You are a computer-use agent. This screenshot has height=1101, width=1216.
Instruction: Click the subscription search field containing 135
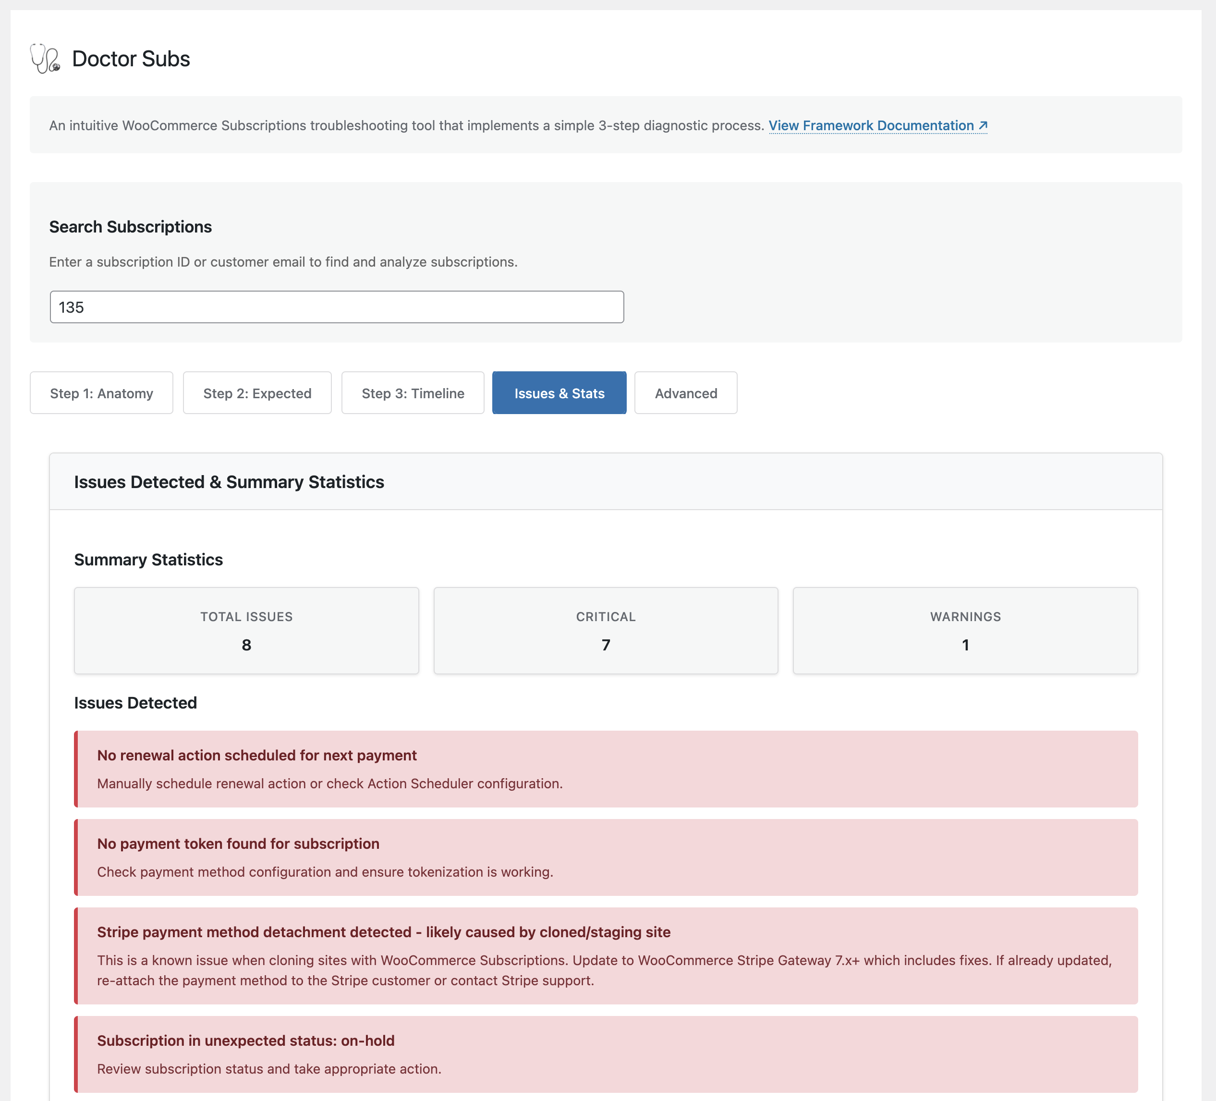tap(336, 306)
